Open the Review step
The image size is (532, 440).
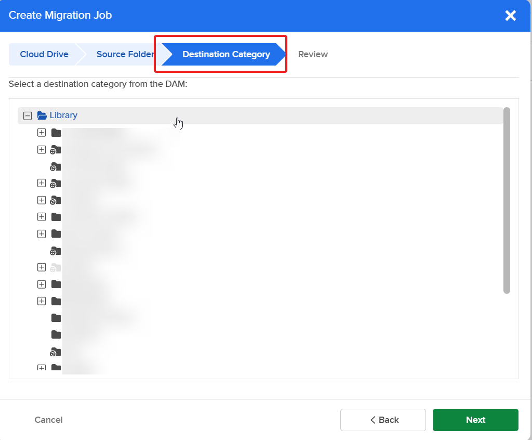coord(313,54)
